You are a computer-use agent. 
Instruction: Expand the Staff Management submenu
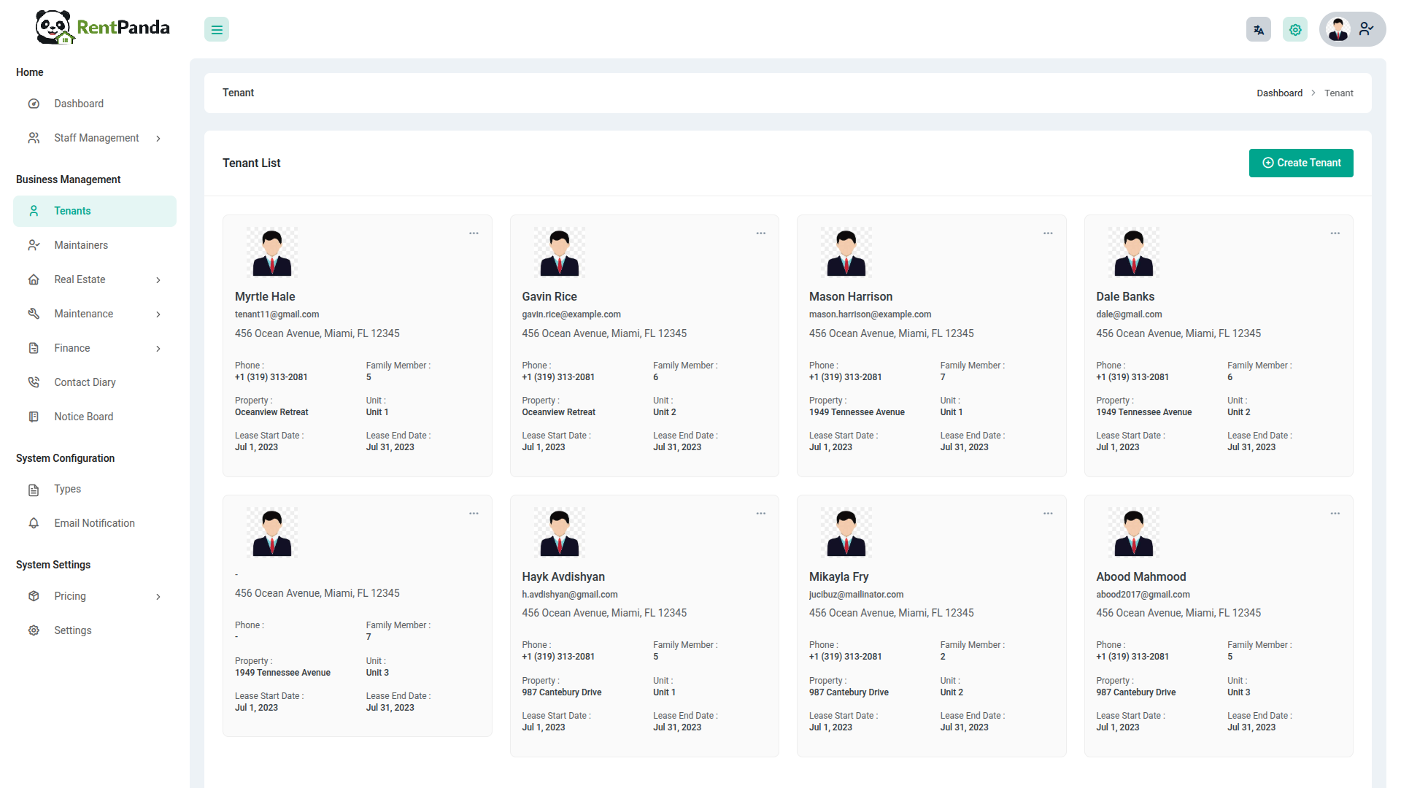(x=96, y=138)
